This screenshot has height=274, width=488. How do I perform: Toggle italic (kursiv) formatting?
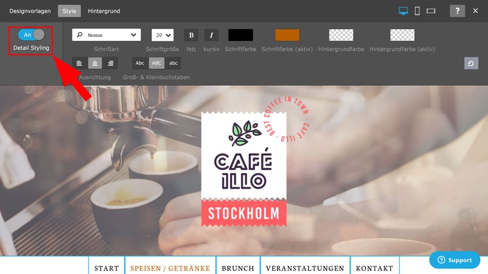pos(211,35)
